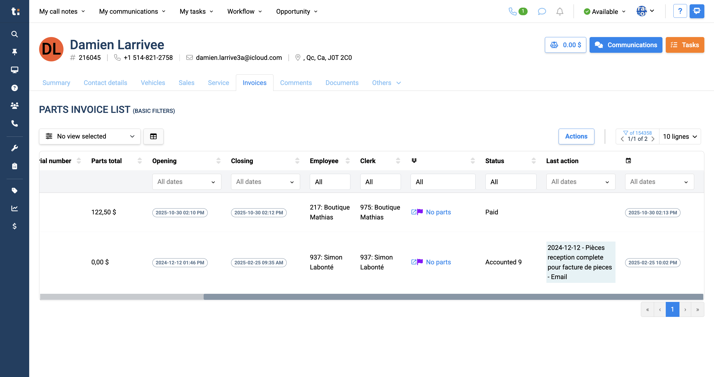Click the horizontal table scrollbar
This screenshot has width=714, height=377.
click(x=453, y=297)
